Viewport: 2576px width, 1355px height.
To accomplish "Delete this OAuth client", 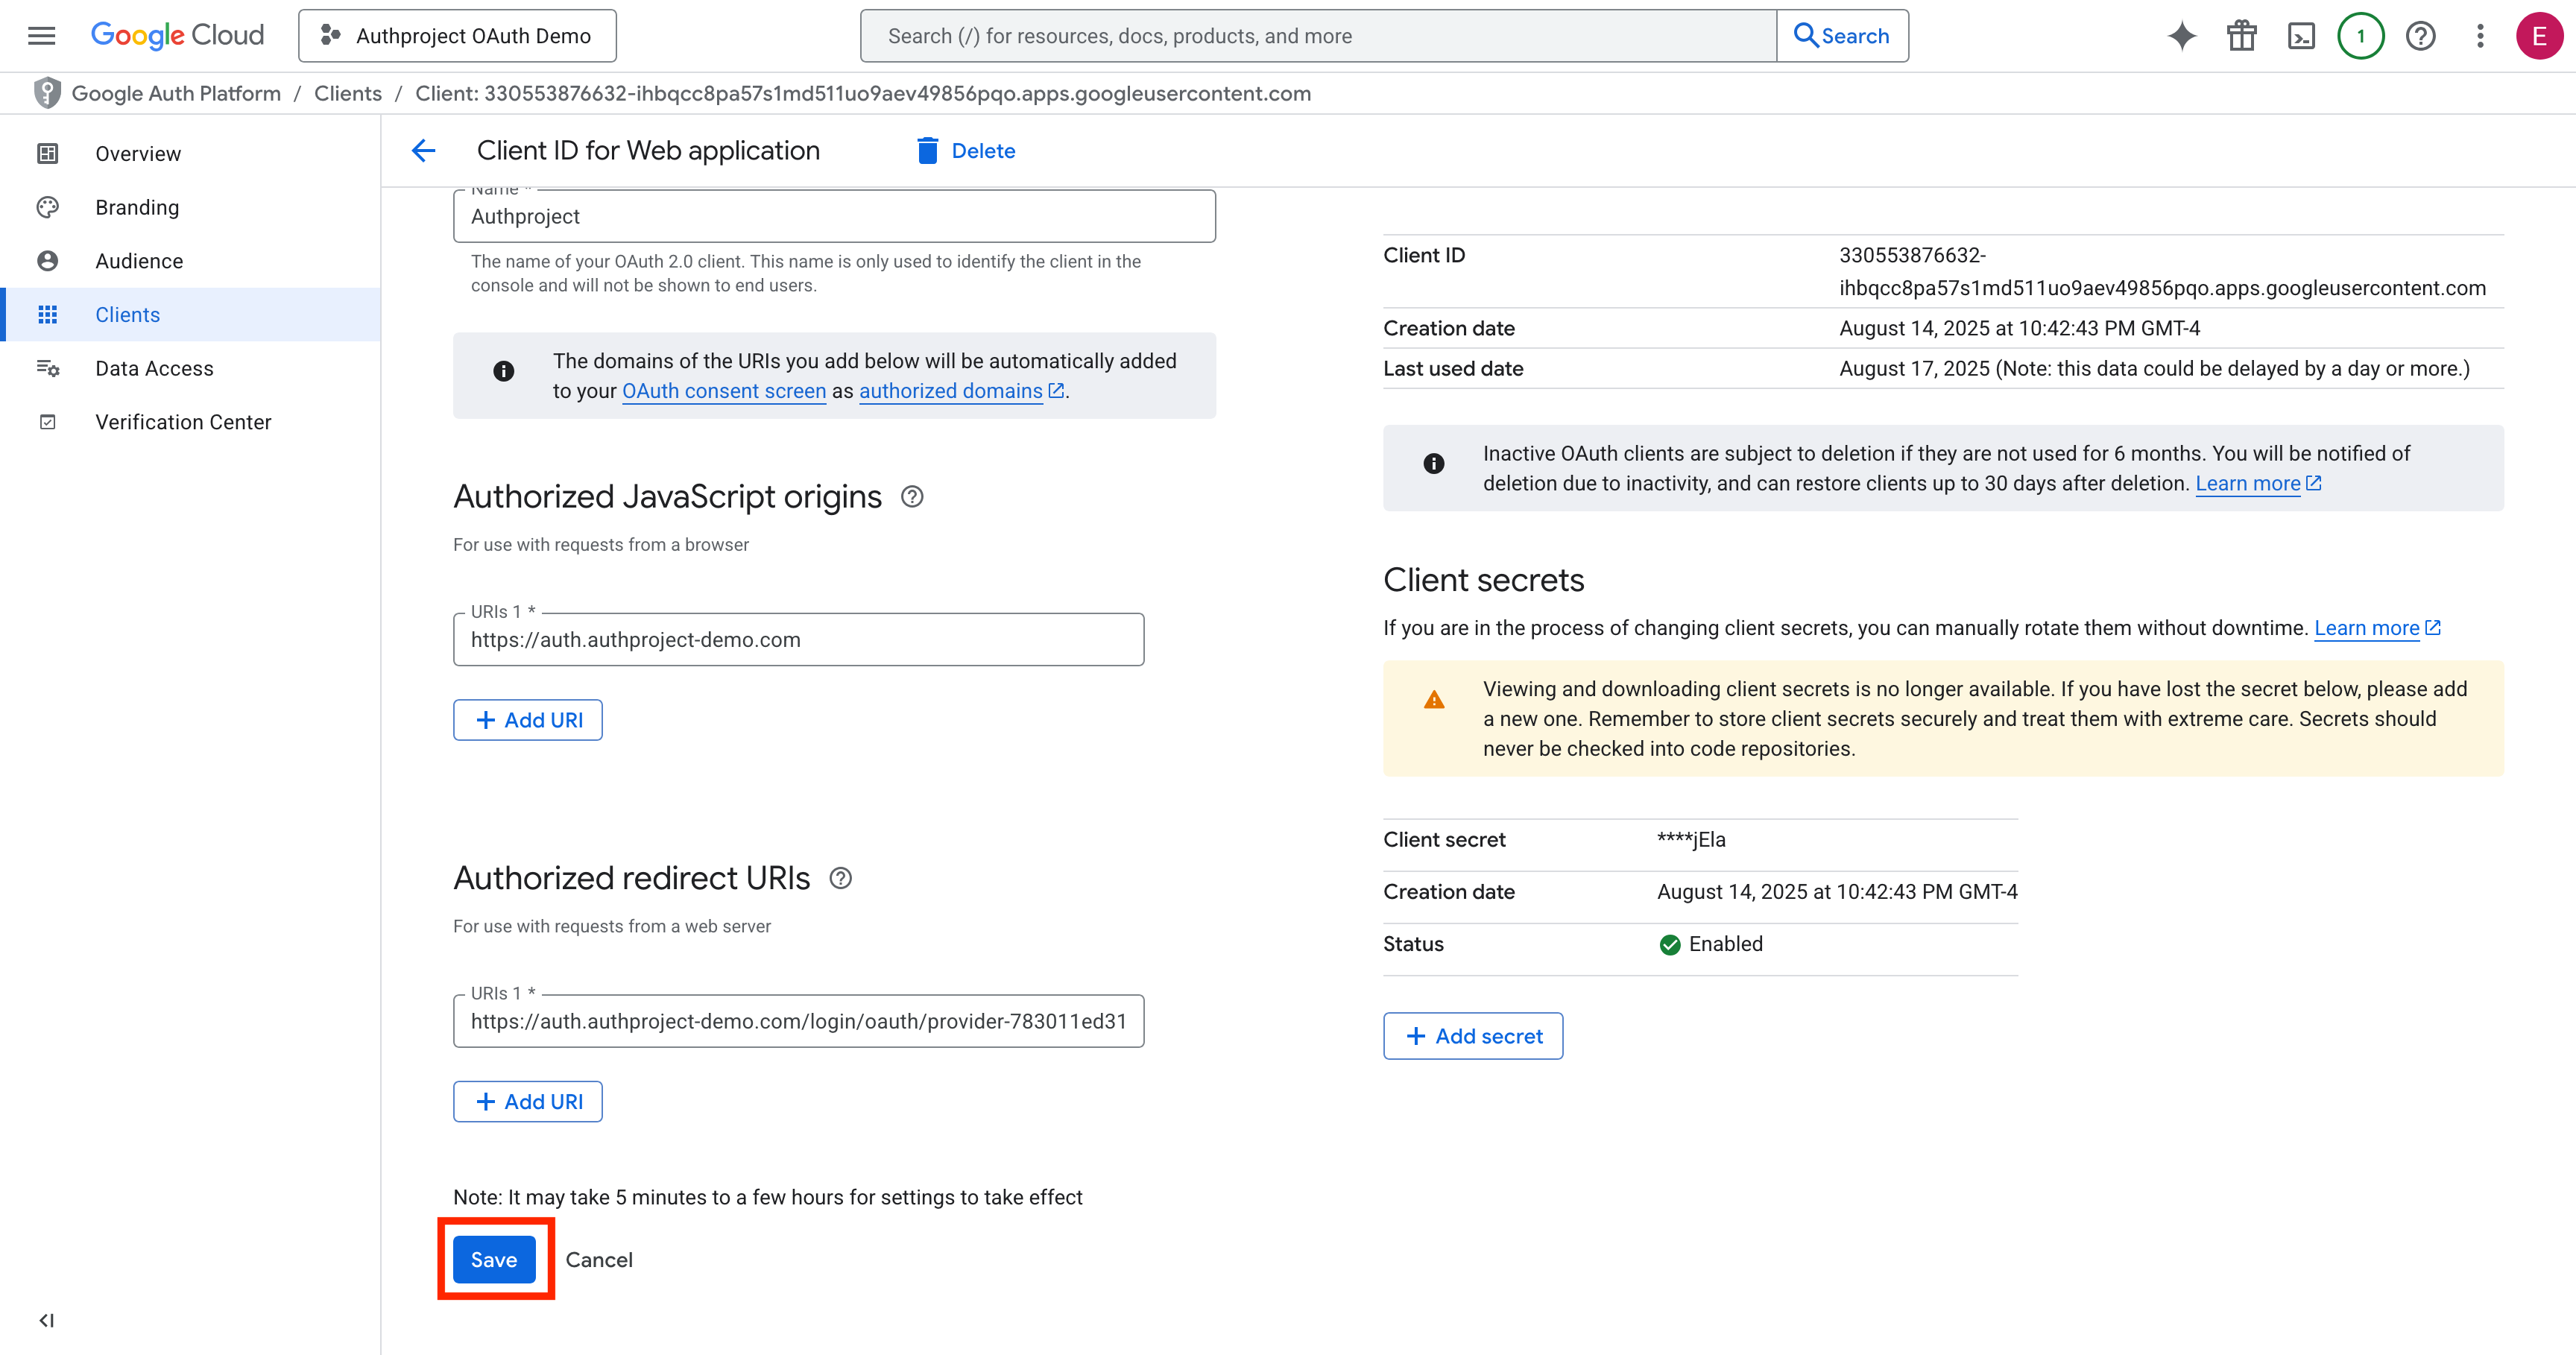I will pos(965,151).
